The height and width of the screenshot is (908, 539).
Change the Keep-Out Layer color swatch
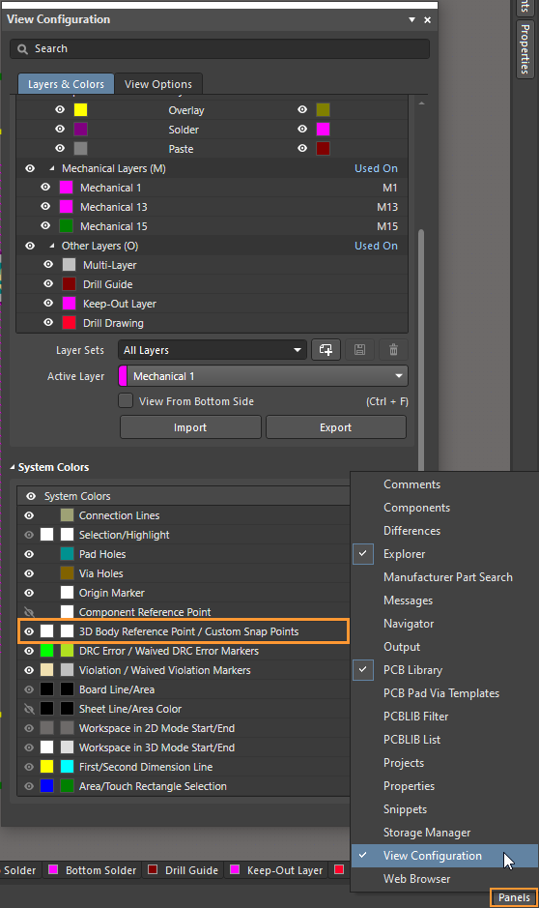69,304
